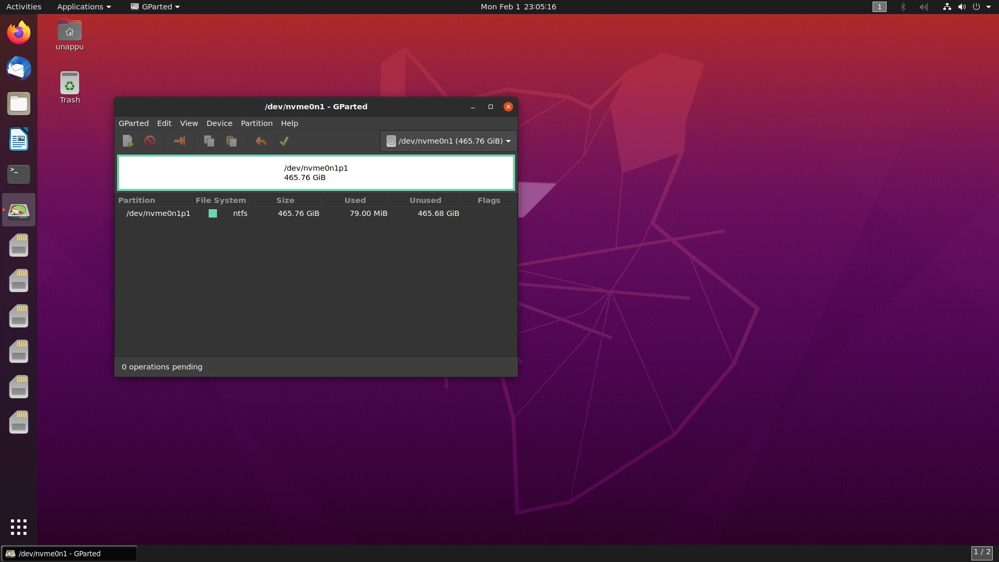Open the Show Applications grid
This screenshot has width=999, height=562.
click(x=19, y=527)
